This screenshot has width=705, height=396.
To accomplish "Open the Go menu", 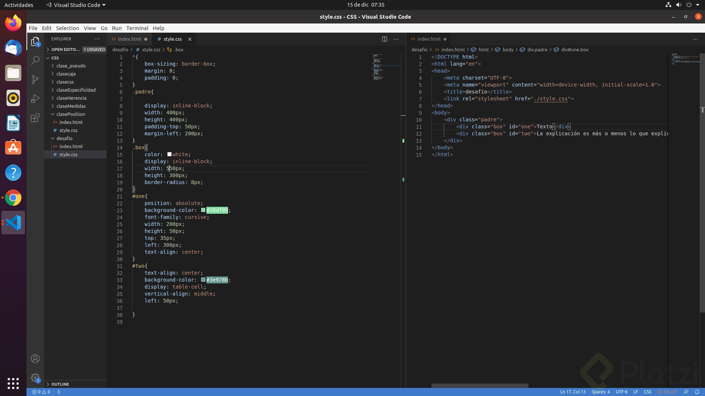I will point(104,28).
